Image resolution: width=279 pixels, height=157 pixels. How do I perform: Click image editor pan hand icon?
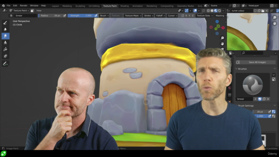(x=275, y=23)
